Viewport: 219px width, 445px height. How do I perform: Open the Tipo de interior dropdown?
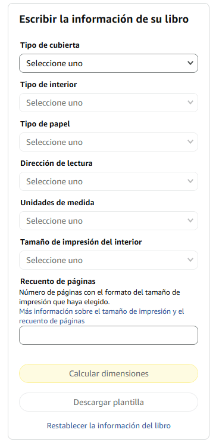click(108, 103)
